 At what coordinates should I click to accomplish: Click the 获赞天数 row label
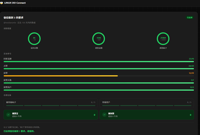pos(8,80)
